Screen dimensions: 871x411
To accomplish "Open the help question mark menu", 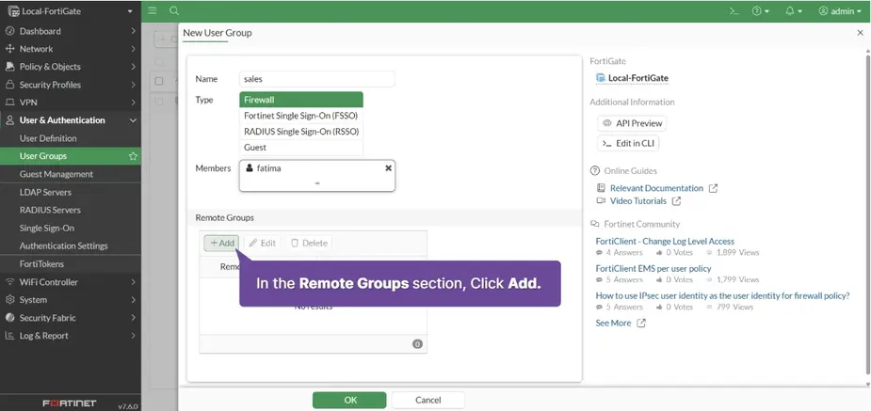I will pyautogui.click(x=761, y=11).
